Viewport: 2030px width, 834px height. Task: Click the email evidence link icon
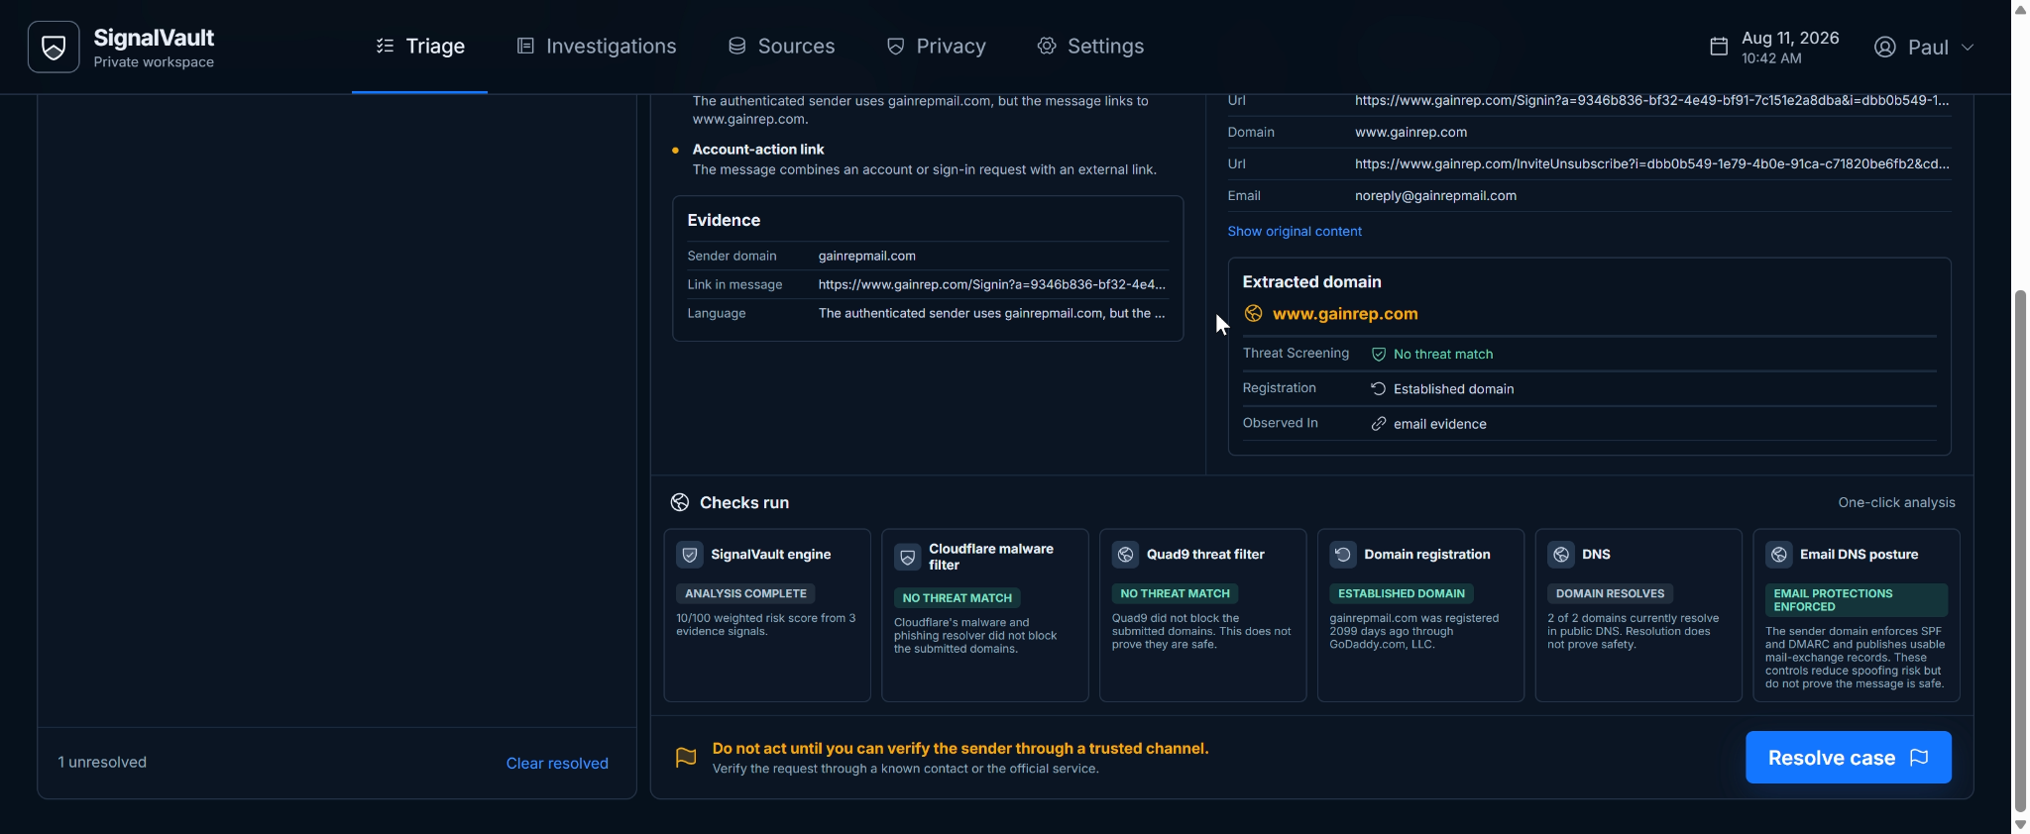point(1378,424)
